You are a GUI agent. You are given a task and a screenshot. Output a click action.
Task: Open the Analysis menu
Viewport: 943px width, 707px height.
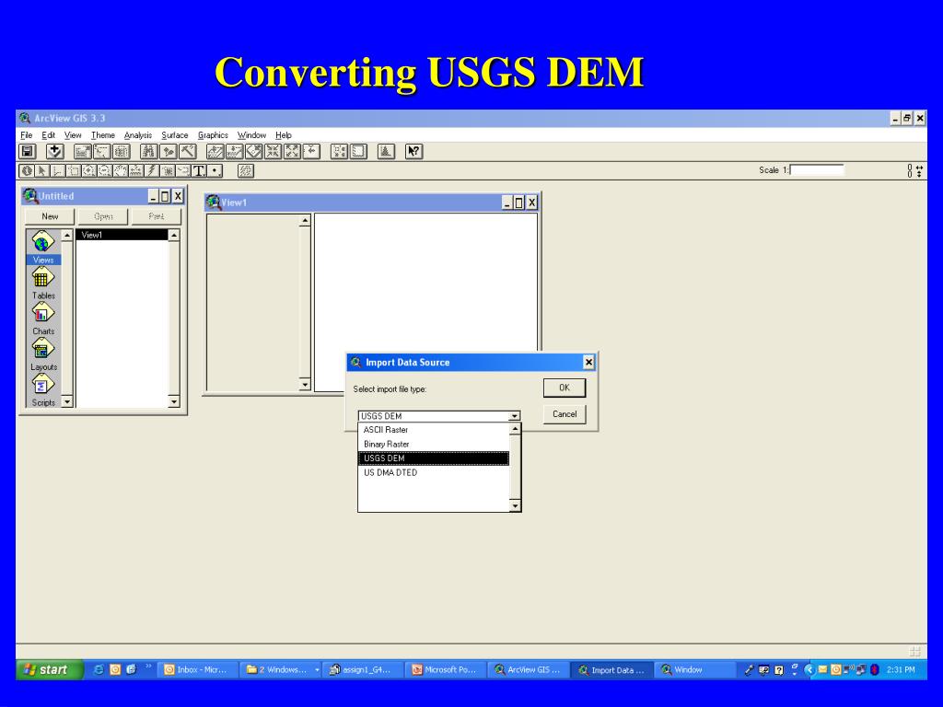pos(138,135)
